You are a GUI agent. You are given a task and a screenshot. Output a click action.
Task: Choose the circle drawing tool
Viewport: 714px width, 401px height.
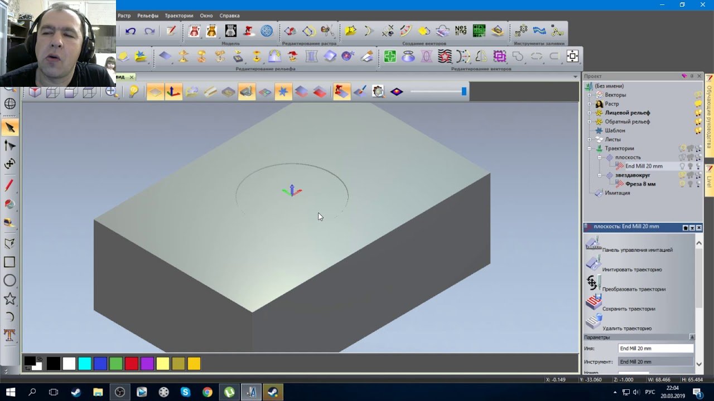[x=10, y=281]
